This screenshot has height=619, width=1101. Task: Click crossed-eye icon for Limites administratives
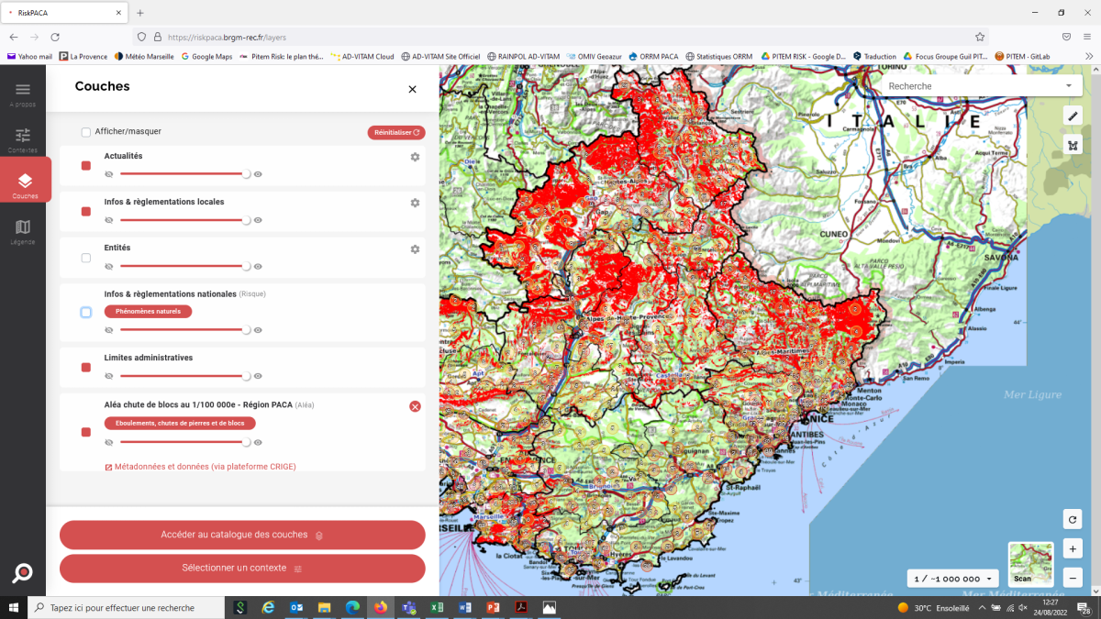point(109,376)
